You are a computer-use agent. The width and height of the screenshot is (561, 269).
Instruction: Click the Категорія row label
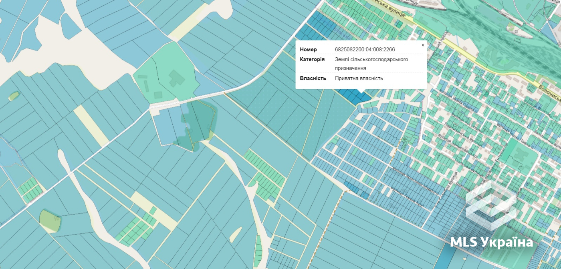[312, 59]
